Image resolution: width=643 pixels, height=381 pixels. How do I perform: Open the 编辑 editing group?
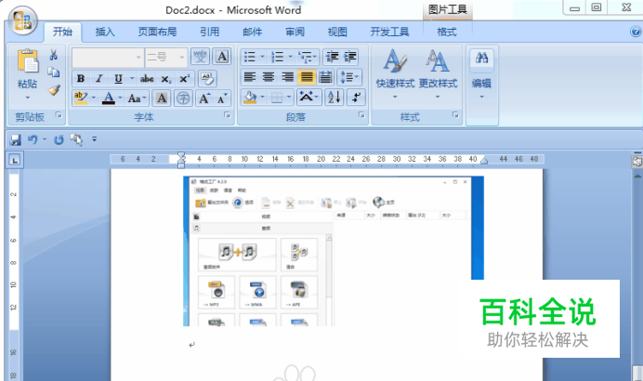[482, 73]
